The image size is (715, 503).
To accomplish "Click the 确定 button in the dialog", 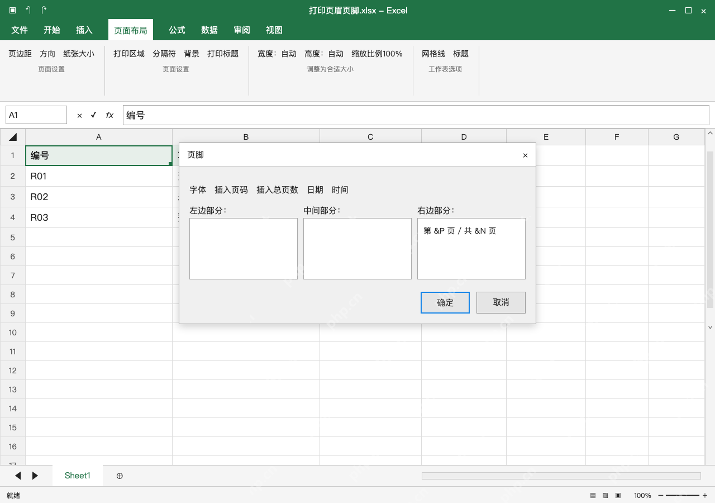I will point(445,302).
